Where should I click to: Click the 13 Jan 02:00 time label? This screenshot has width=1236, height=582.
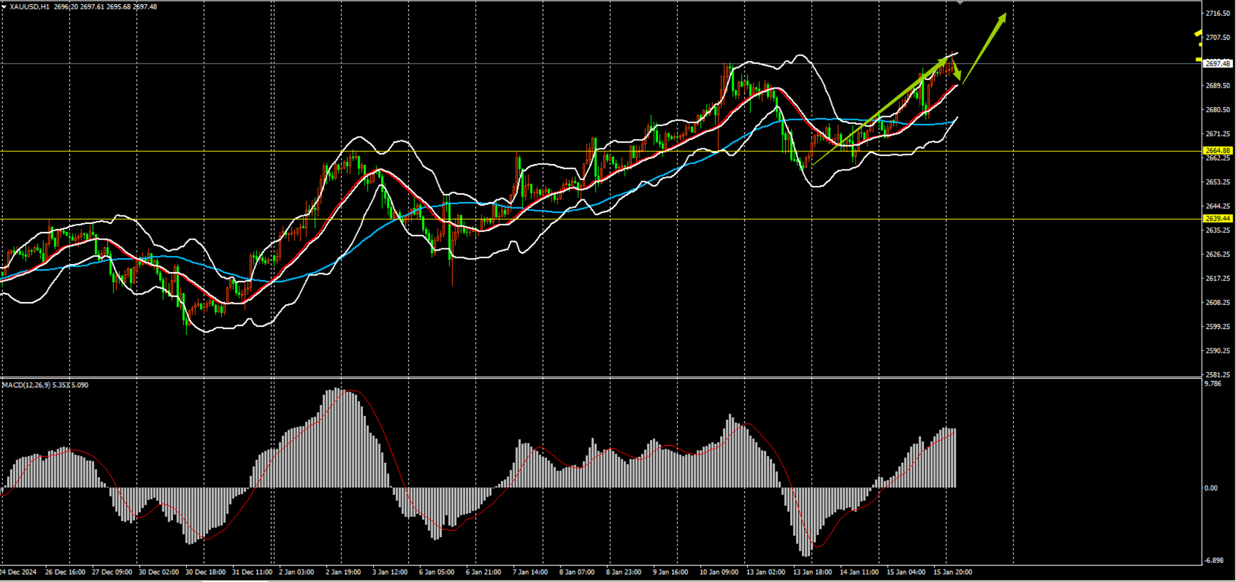[x=766, y=572]
